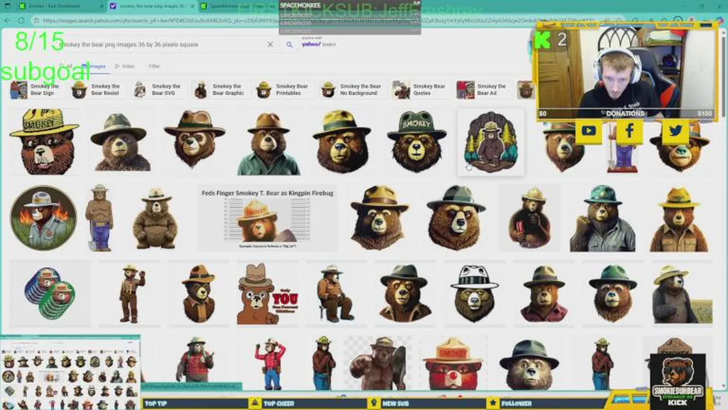Open the pointing bear in gray shirt
The height and width of the screenshot is (410, 728).
click(x=603, y=218)
